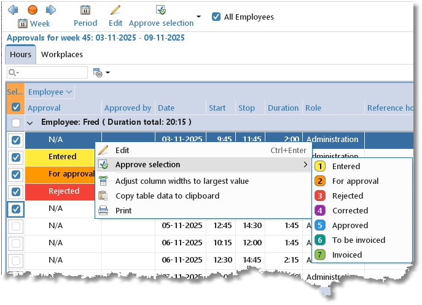Uncheck the checkbox of the Rejected row
This screenshot has height=305, width=422.
pyautogui.click(x=16, y=192)
